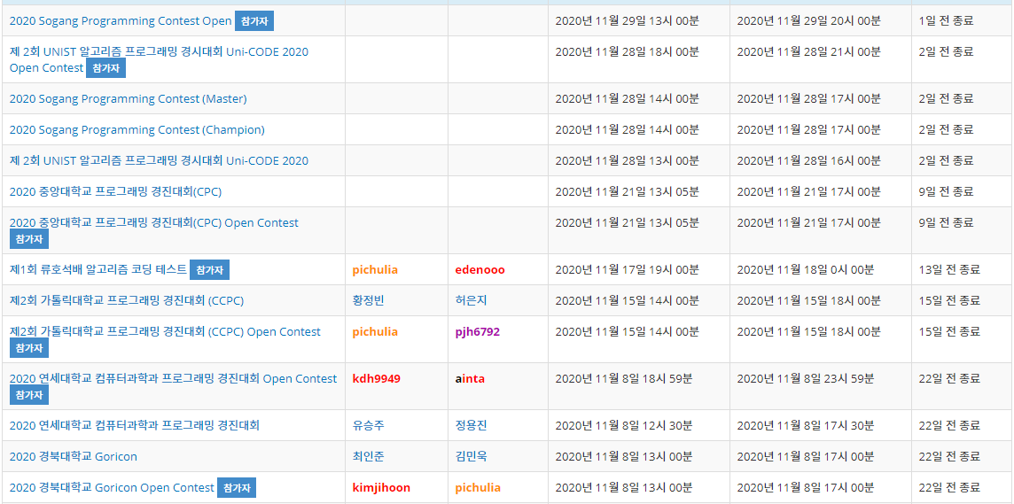Select end time 2020년 11월 28일 21시 00분
Screen dimensions: 1014x504
809,51
